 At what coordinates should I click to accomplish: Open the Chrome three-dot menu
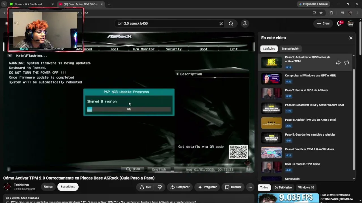click(357, 13)
